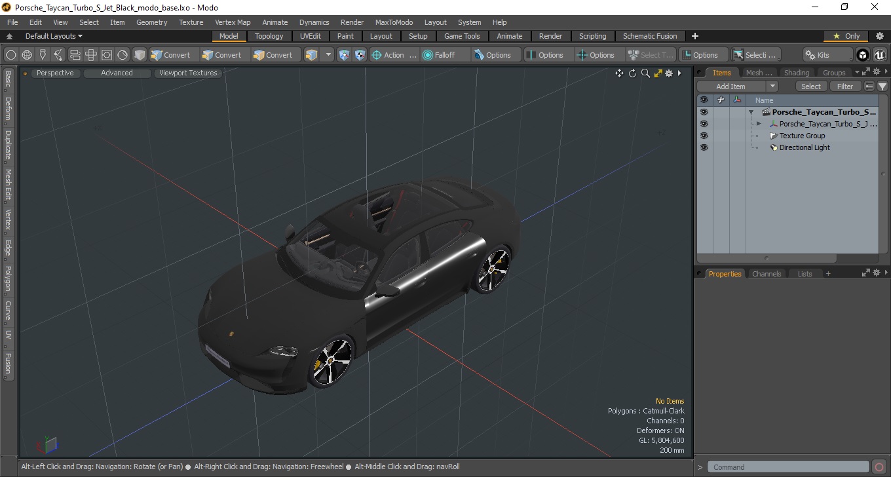
Task: Select the Directional Light tree item
Action: pos(805,147)
